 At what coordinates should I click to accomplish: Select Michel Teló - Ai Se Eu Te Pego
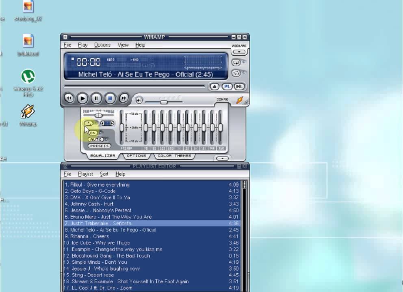152,230
